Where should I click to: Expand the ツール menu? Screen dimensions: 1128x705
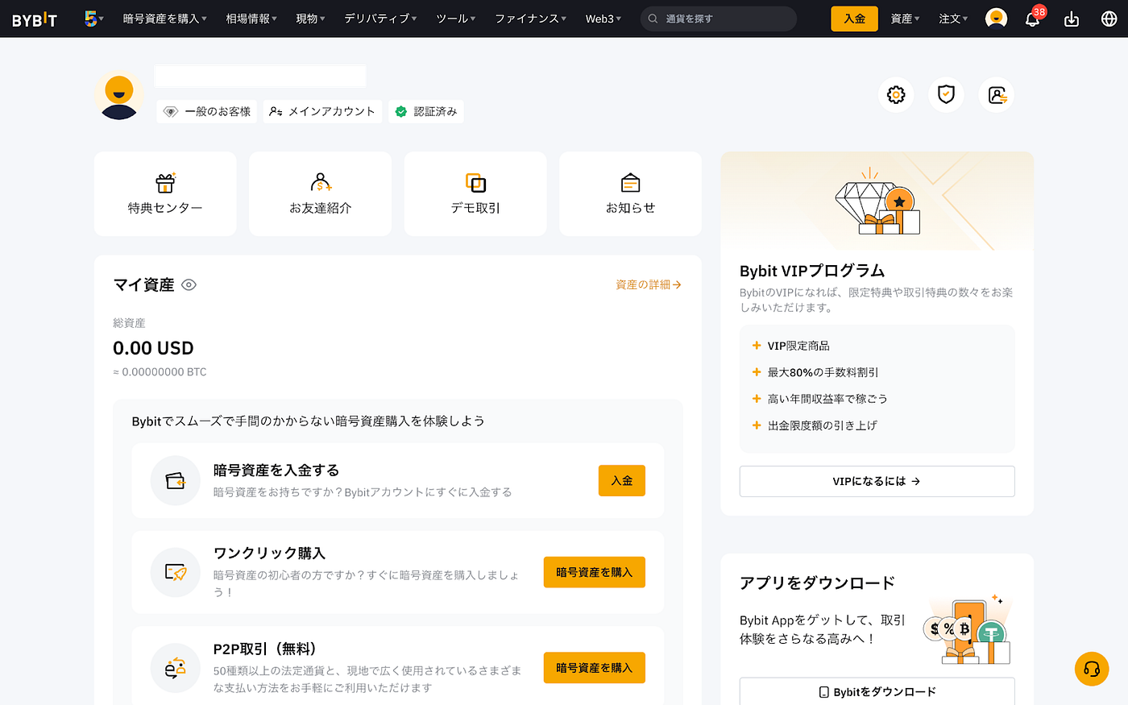click(455, 19)
